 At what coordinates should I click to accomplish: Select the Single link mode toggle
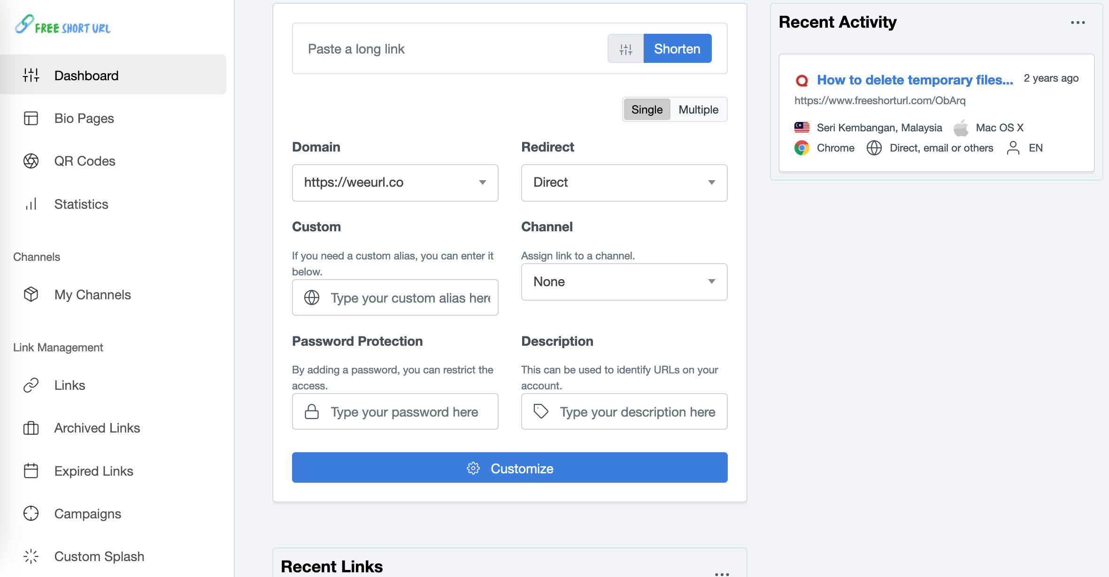(x=647, y=110)
